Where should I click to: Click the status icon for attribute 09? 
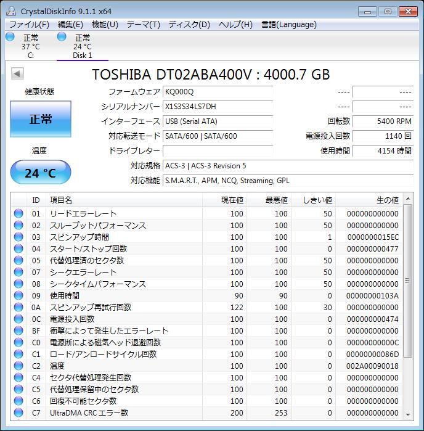18,295
